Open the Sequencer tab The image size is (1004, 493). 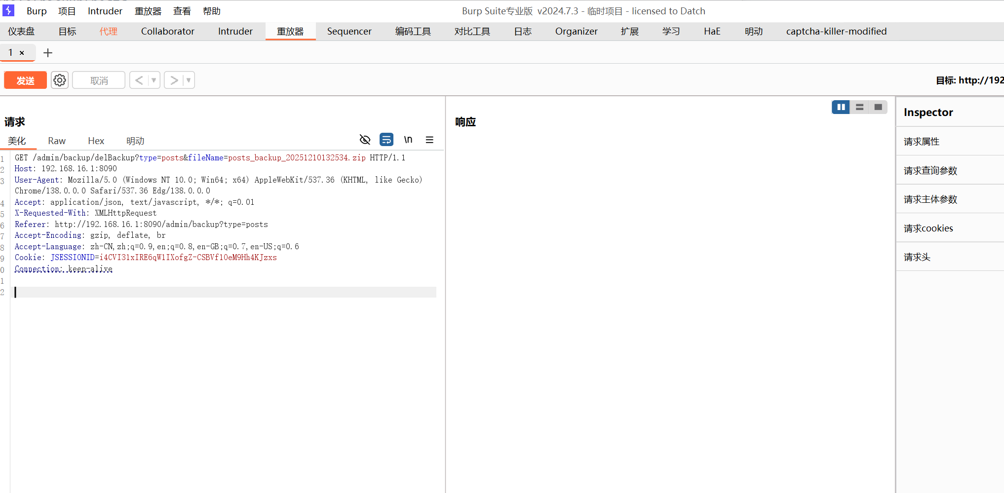pyautogui.click(x=349, y=32)
